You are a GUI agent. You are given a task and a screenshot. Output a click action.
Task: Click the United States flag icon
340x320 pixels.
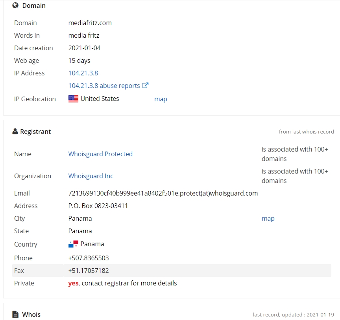click(x=73, y=99)
